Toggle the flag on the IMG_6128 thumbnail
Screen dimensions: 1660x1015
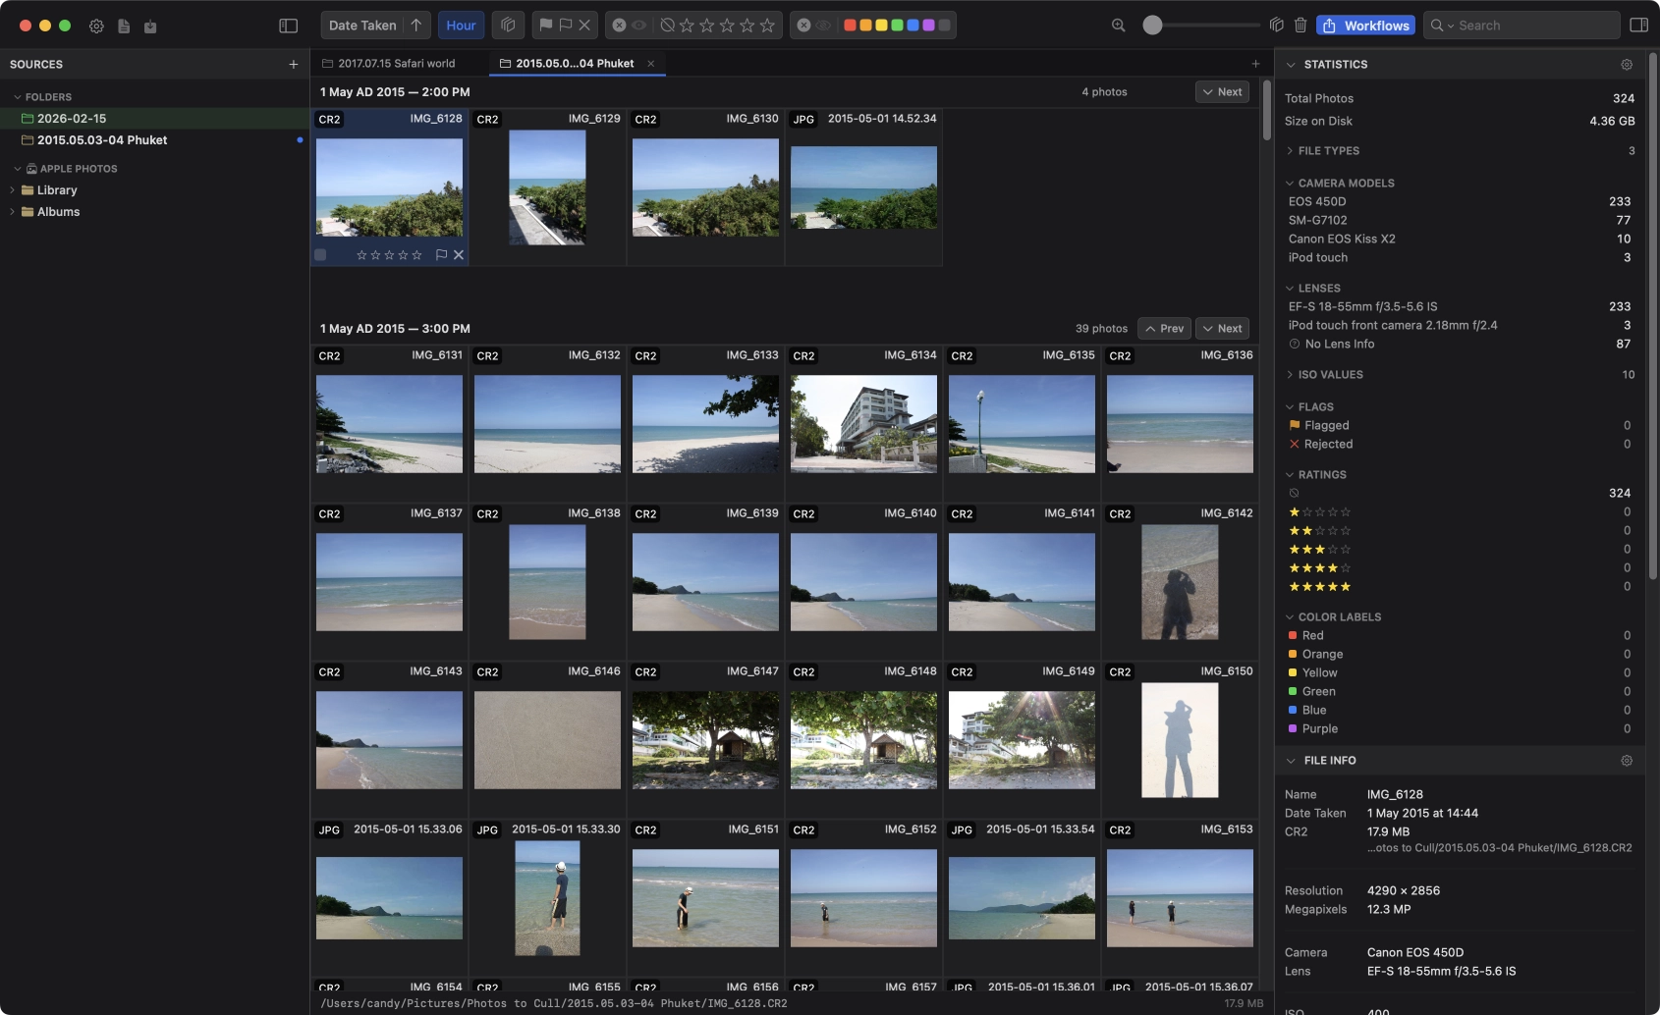click(441, 255)
